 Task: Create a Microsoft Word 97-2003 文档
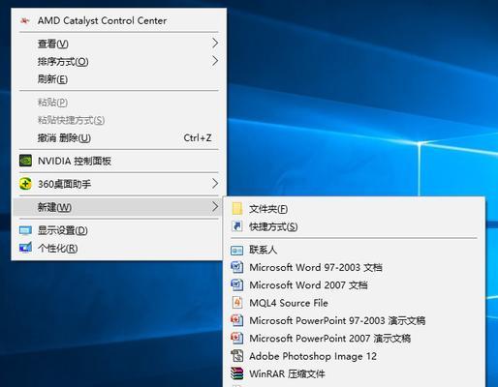[354, 267]
